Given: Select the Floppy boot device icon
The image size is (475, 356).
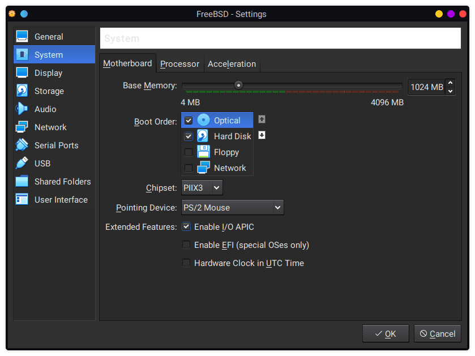Looking at the screenshot, I should click(203, 152).
